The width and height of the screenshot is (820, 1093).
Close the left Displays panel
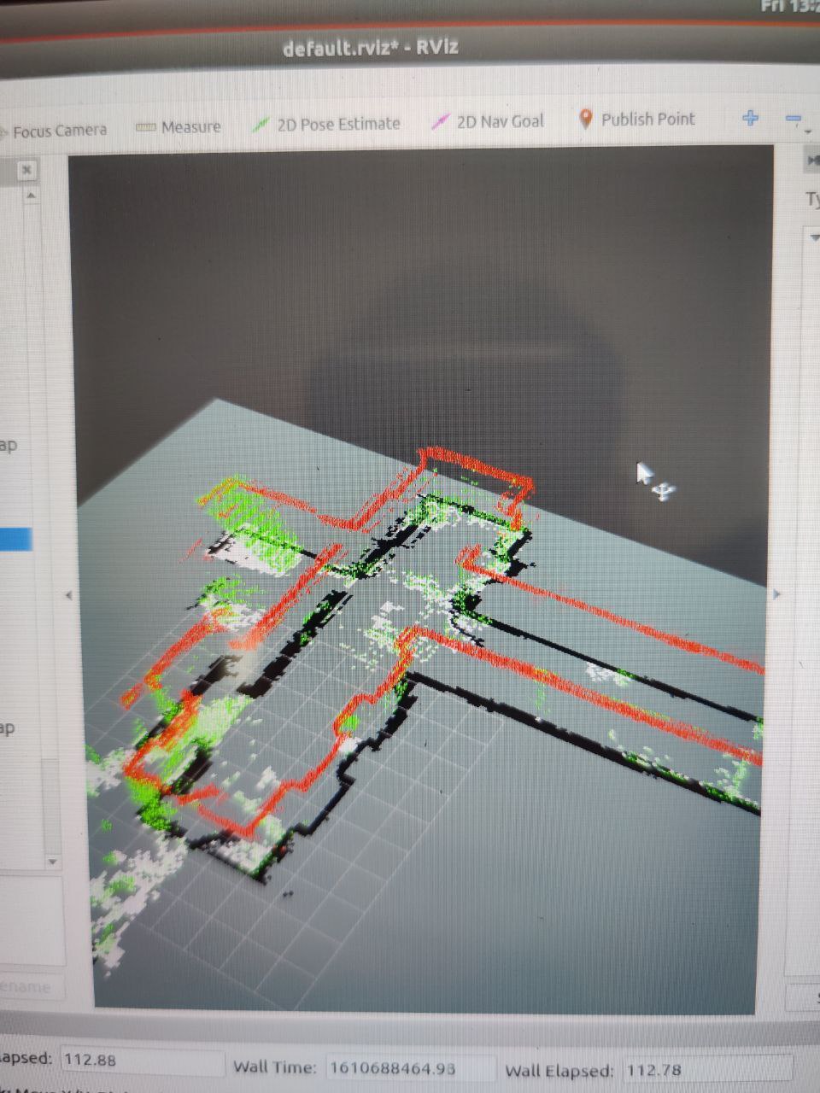click(26, 170)
